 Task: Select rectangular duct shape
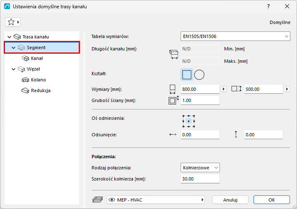tap(187, 75)
